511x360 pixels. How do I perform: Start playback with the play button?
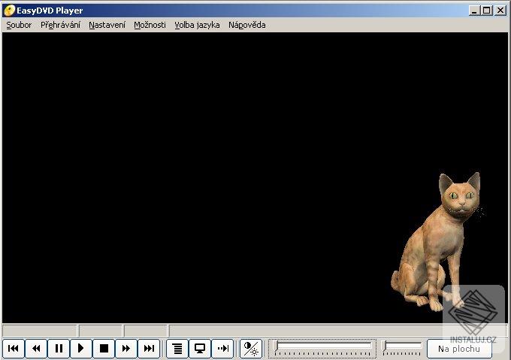click(81, 348)
